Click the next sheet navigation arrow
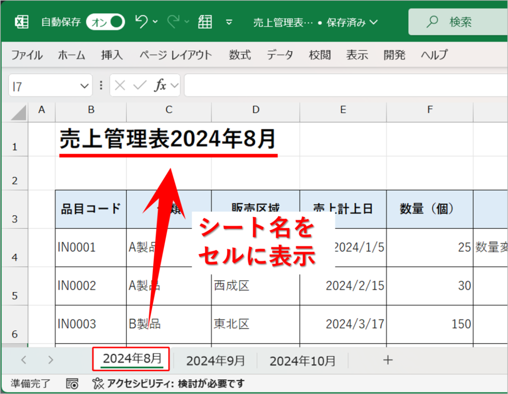The width and height of the screenshot is (508, 394). 50,360
